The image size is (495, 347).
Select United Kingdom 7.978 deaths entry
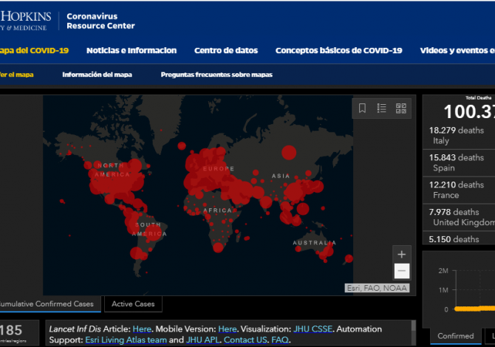459,217
